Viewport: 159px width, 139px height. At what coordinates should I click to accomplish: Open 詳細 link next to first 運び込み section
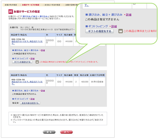[43, 50]
